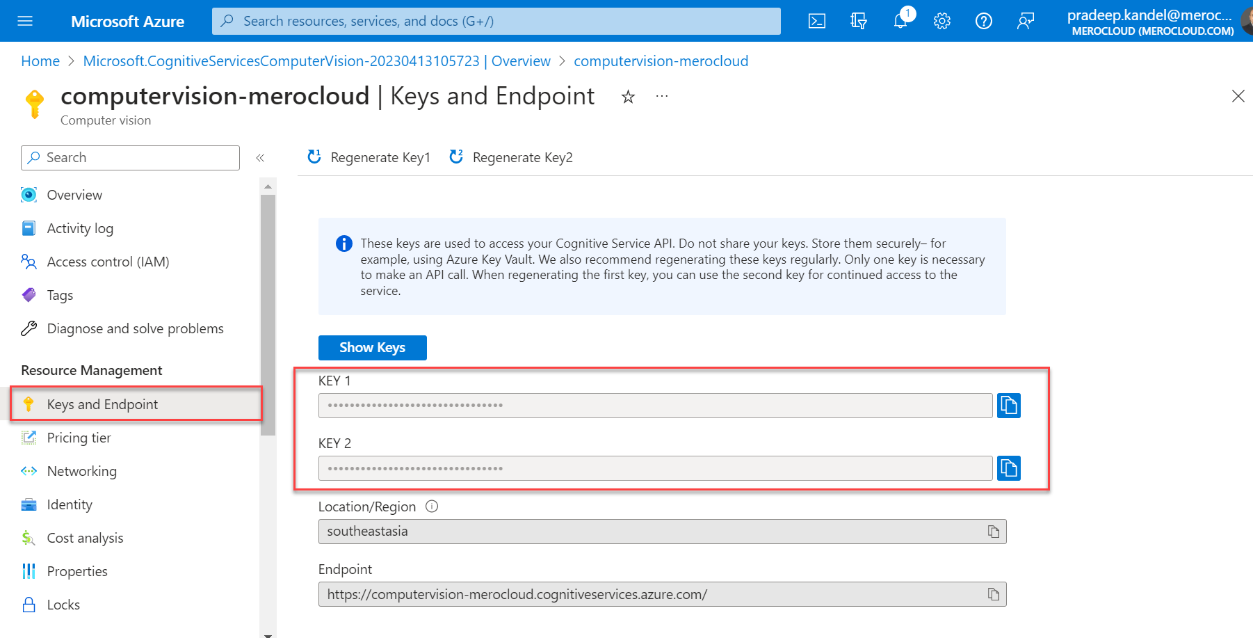Show the hidden keys with Show Keys

[372, 347]
